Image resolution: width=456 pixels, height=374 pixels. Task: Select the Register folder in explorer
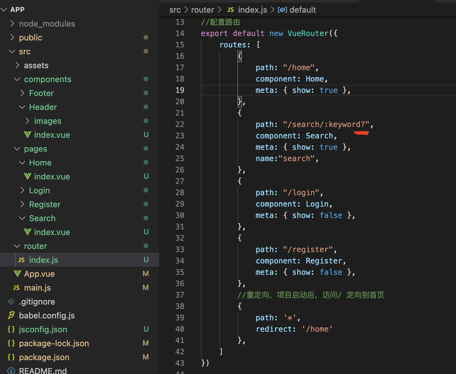tap(80, 204)
